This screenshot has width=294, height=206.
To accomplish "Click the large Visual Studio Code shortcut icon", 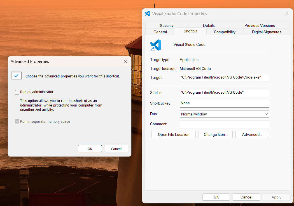I will click(156, 45).
